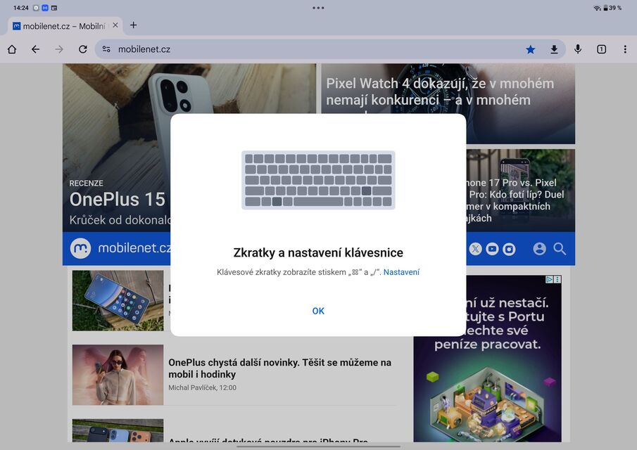Open the site's Instagram icon

click(x=509, y=249)
